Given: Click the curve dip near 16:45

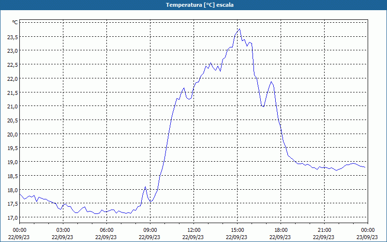Looking at the screenshot, I should click(x=263, y=106).
